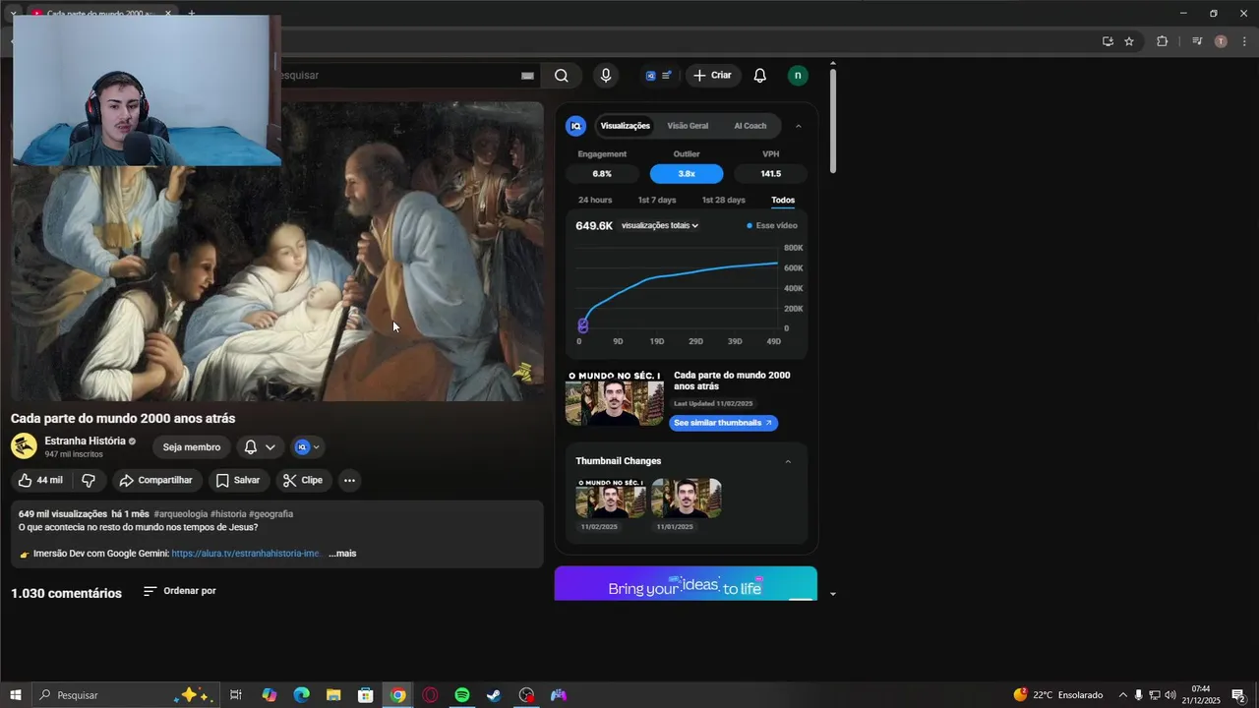Toggle the VPH 141.5 metric
Image resolution: width=1259 pixels, height=708 pixels.
click(x=771, y=174)
